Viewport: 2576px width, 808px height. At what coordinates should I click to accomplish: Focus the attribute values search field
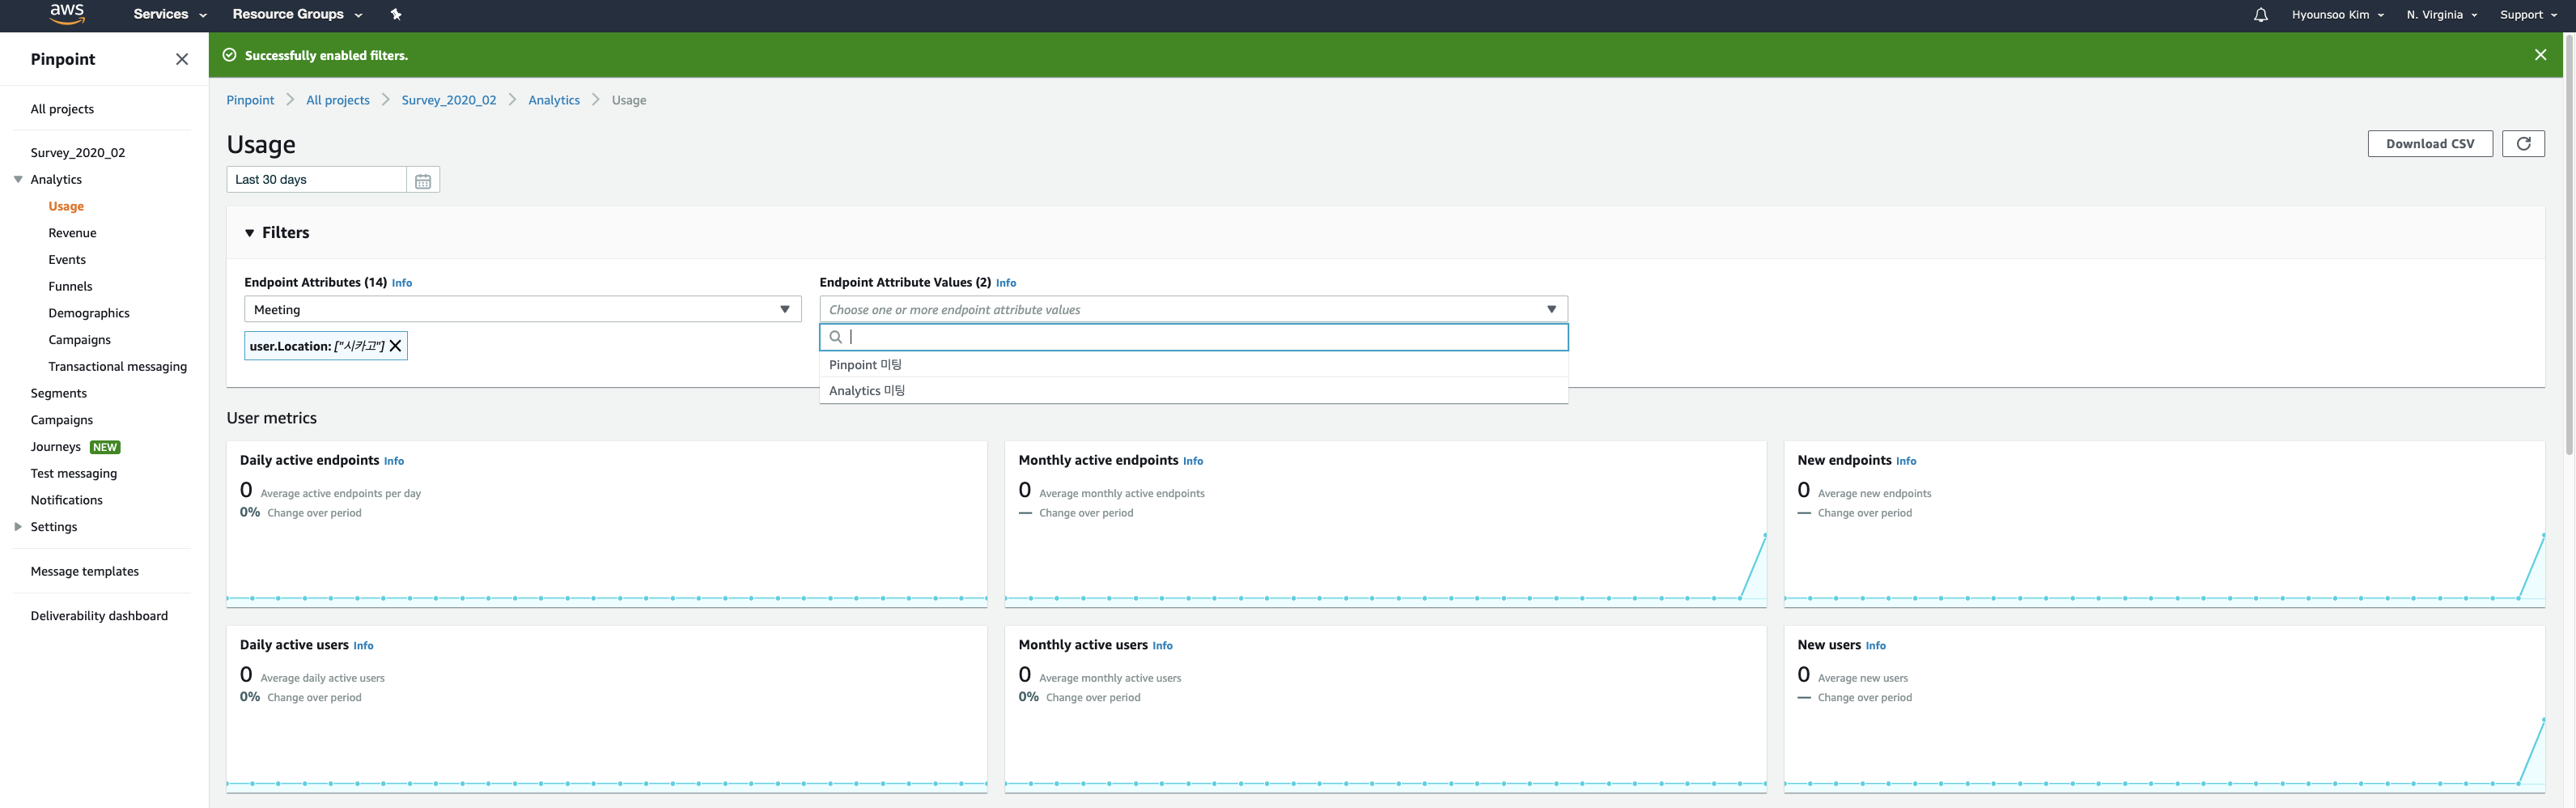pos(1193,337)
